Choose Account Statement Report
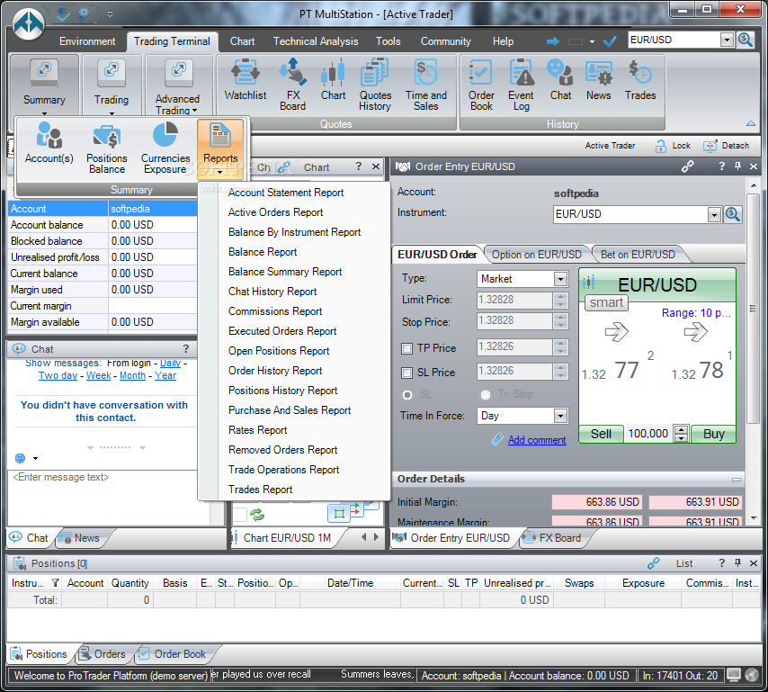 286,193
